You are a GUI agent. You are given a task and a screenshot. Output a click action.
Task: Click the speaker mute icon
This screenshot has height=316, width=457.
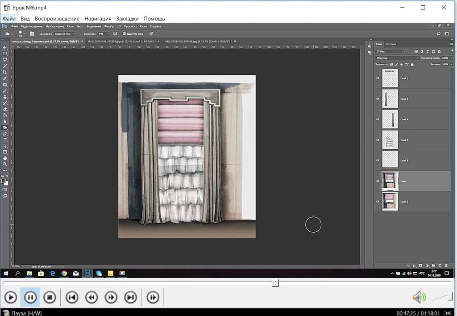(418, 297)
